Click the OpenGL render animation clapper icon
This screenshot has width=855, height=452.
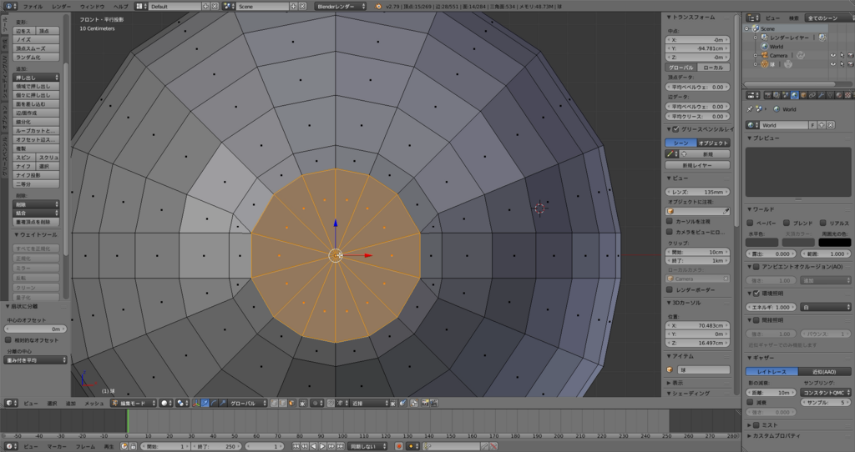click(433, 403)
